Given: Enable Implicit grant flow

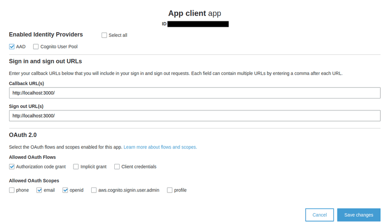Looking at the screenshot, I should click(76, 167).
